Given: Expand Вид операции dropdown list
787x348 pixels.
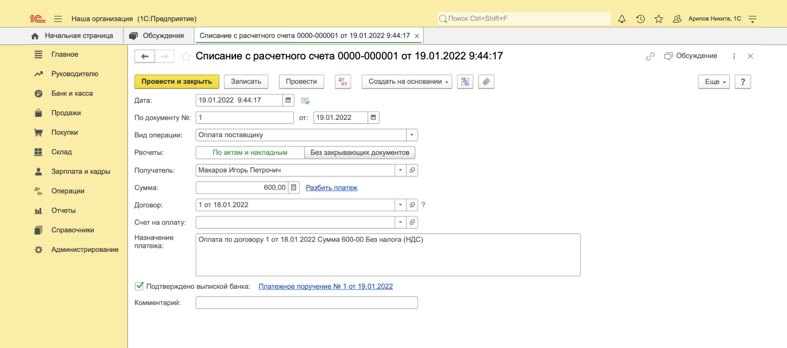Looking at the screenshot, I should point(411,135).
